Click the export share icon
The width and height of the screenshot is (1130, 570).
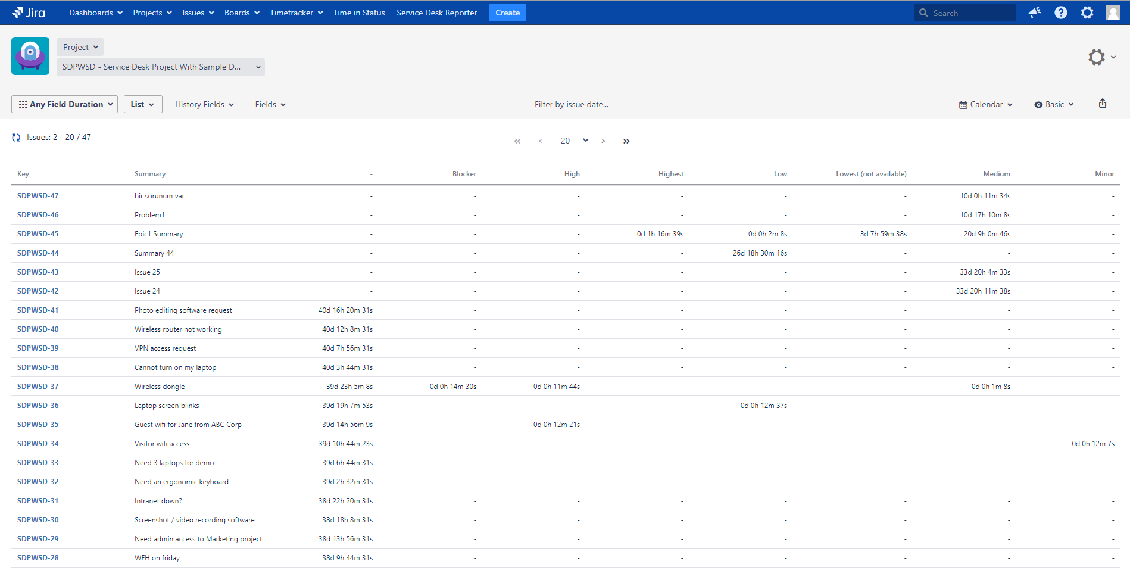pyautogui.click(x=1103, y=104)
